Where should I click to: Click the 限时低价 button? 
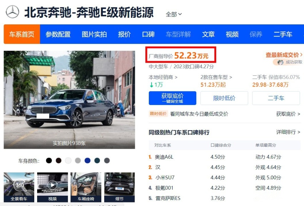pyautogui.click(x=224, y=98)
